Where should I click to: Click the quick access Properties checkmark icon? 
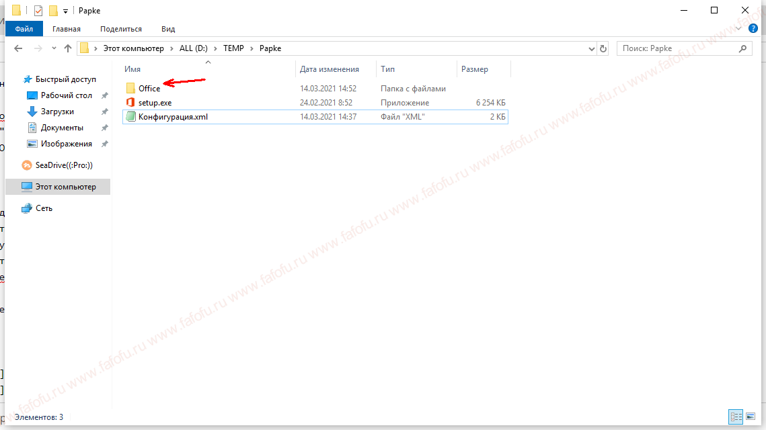coord(38,10)
